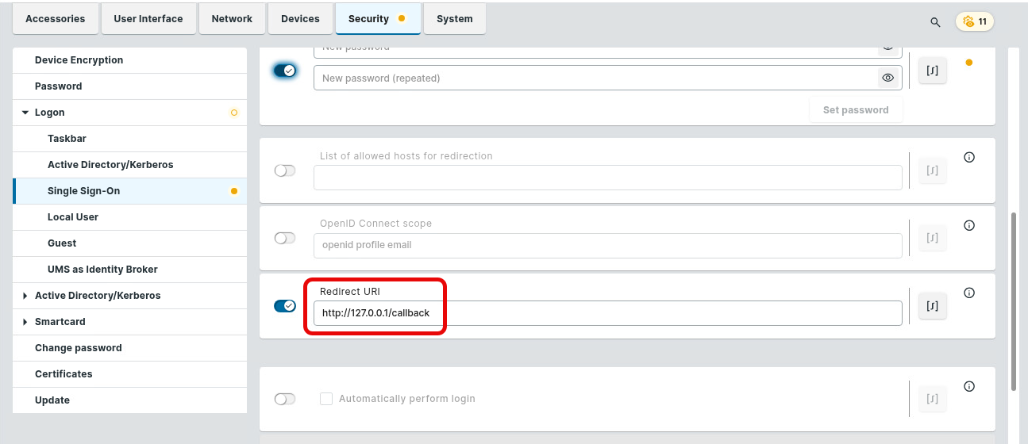
Task: Open info icon for allowed hosts redirection
Action: (968, 157)
